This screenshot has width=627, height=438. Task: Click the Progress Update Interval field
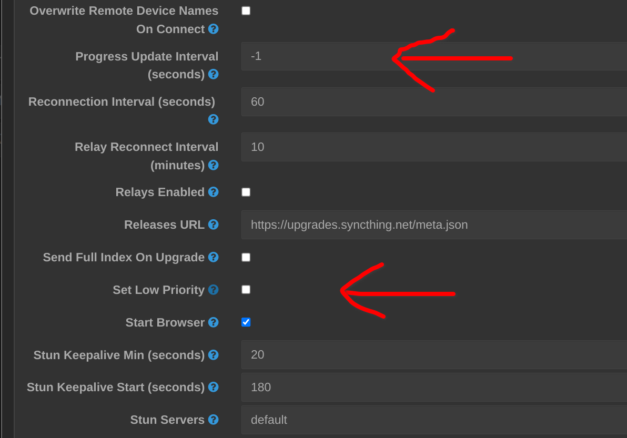pyautogui.click(x=431, y=56)
